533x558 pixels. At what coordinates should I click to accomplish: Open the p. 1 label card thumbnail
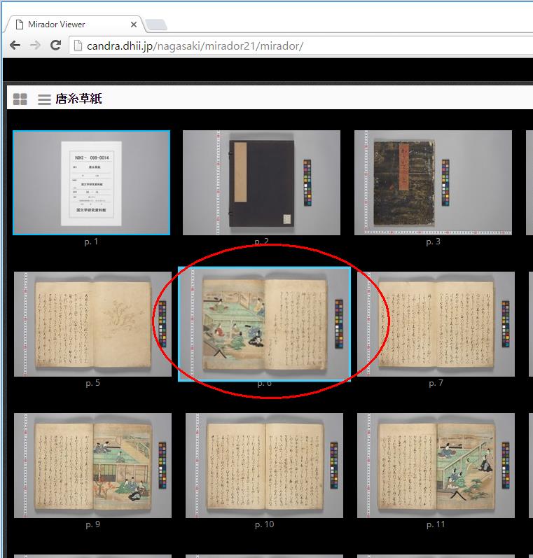point(92,183)
